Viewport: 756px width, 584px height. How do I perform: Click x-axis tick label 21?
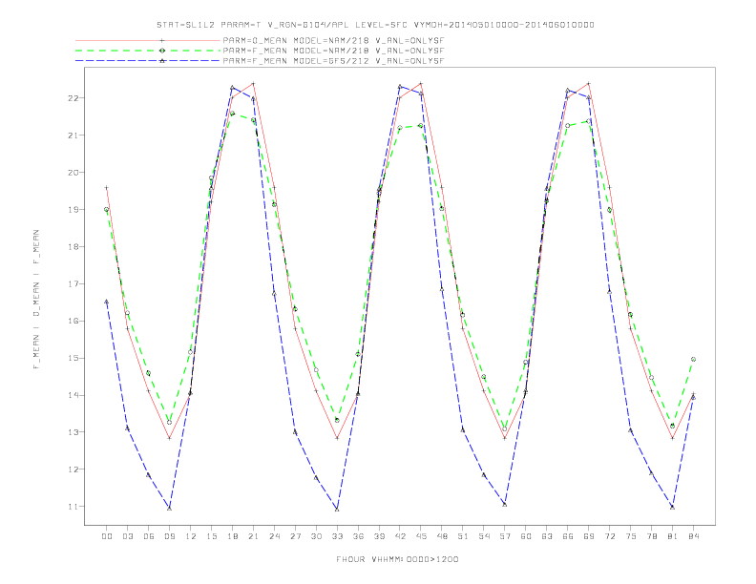[x=253, y=536]
